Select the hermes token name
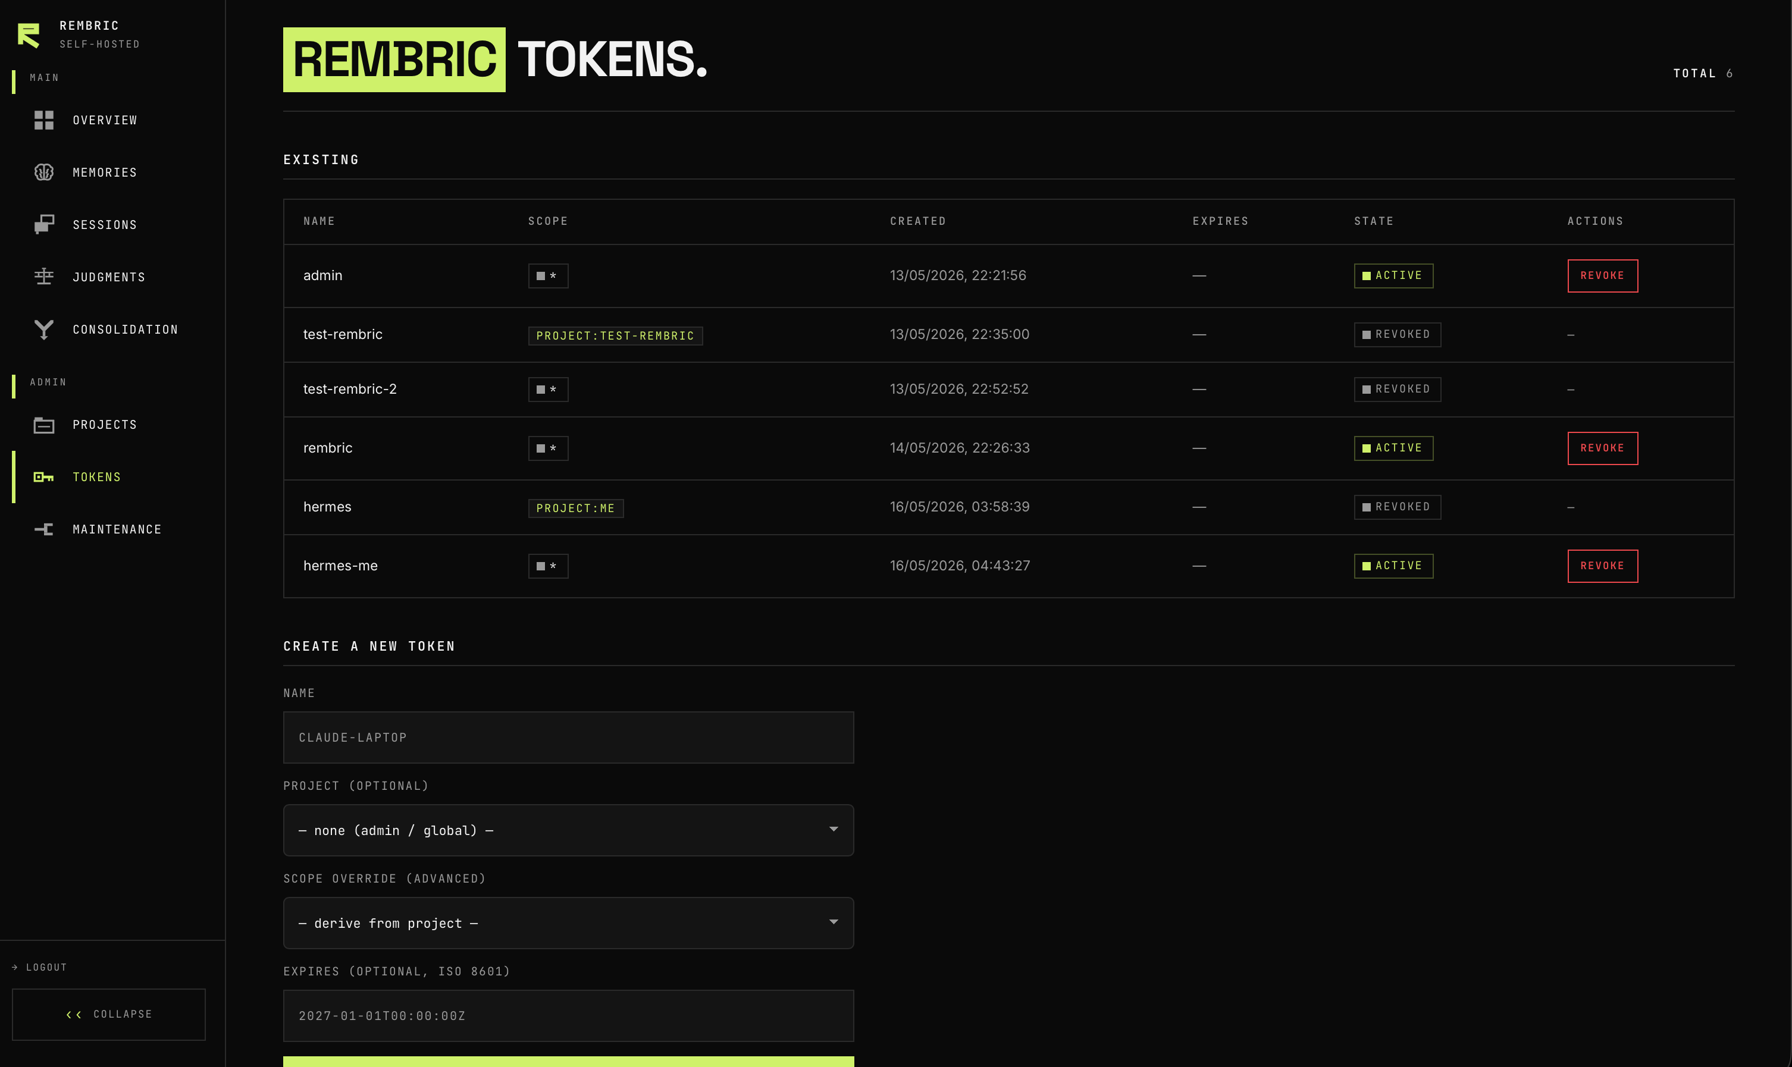The width and height of the screenshot is (1792, 1067). 327,507
